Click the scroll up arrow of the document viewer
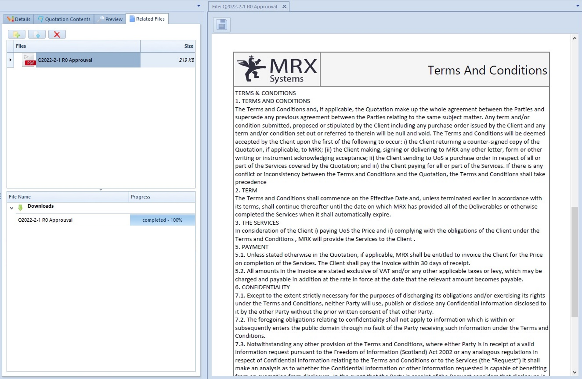Image resolution: width=582 pixels, height=379 pixels. pos(575,38)
